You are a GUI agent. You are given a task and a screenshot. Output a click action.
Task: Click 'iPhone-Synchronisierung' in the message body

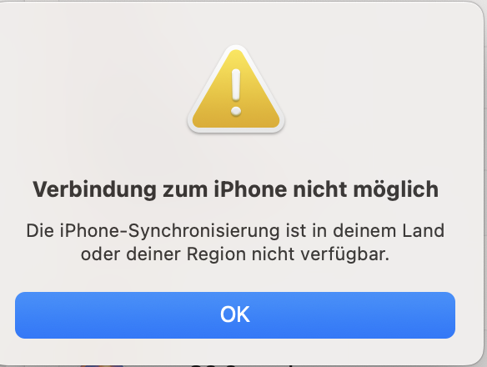[x=170, y=232]
